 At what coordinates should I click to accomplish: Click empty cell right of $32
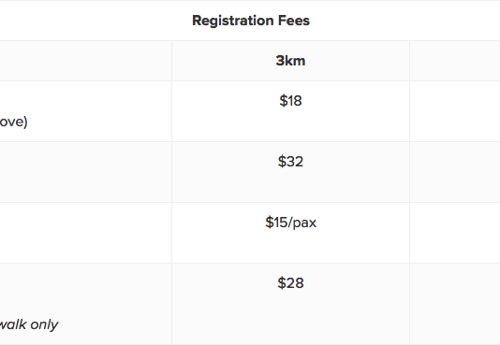click(455, 172)
